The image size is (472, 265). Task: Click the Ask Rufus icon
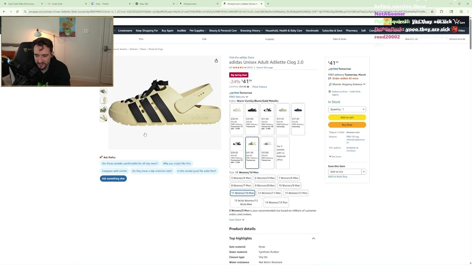(101, 157)
